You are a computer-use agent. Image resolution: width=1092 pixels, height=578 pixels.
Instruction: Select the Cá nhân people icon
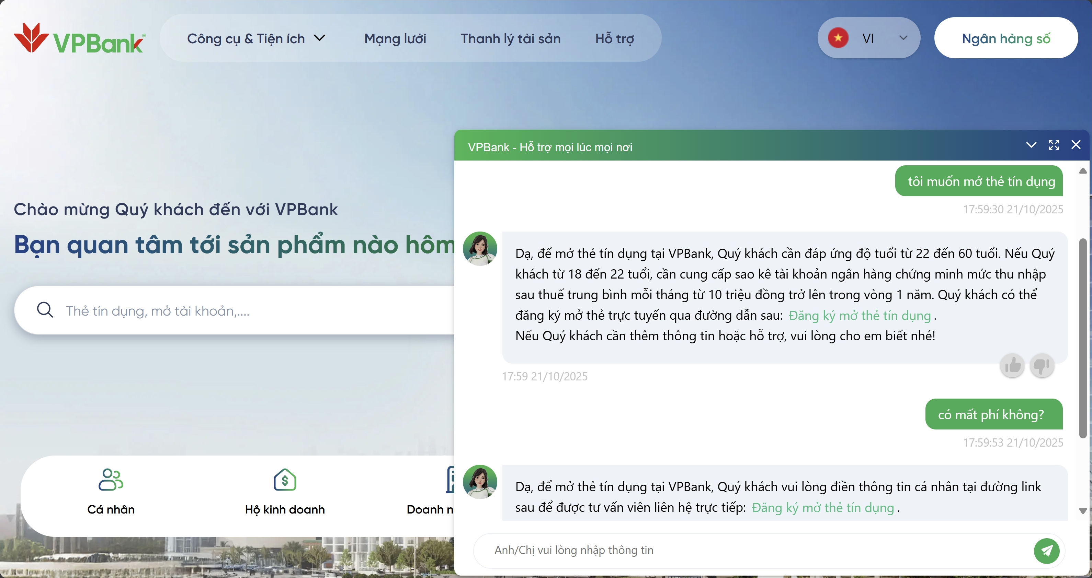111,479
